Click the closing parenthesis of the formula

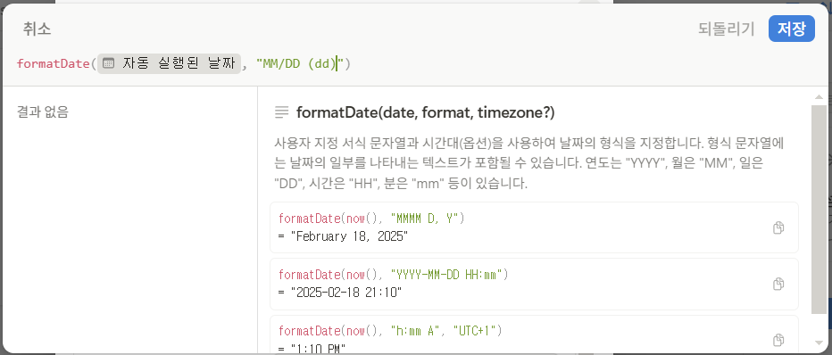348,64
